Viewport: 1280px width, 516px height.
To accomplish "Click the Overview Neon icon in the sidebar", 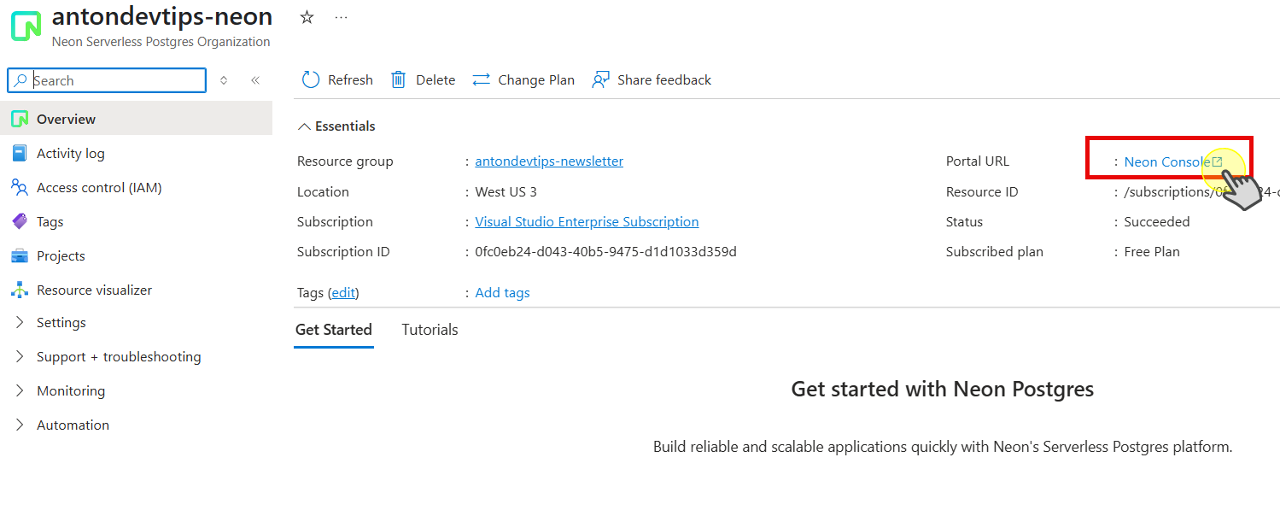I will 20,119.
